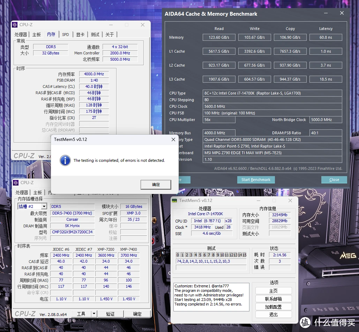This screenshot has height=332, width=359.
Task: Open 主页 from TestMem5 options
Action: (x=273, y=291)
